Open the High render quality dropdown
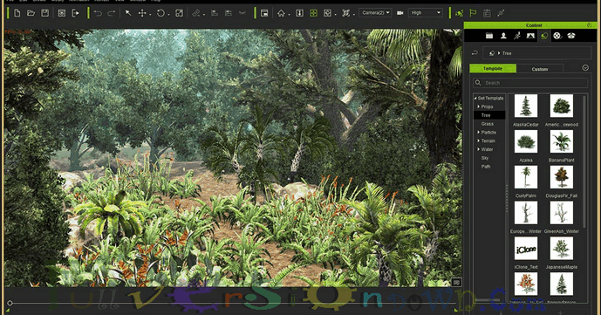 click(425, 12)
